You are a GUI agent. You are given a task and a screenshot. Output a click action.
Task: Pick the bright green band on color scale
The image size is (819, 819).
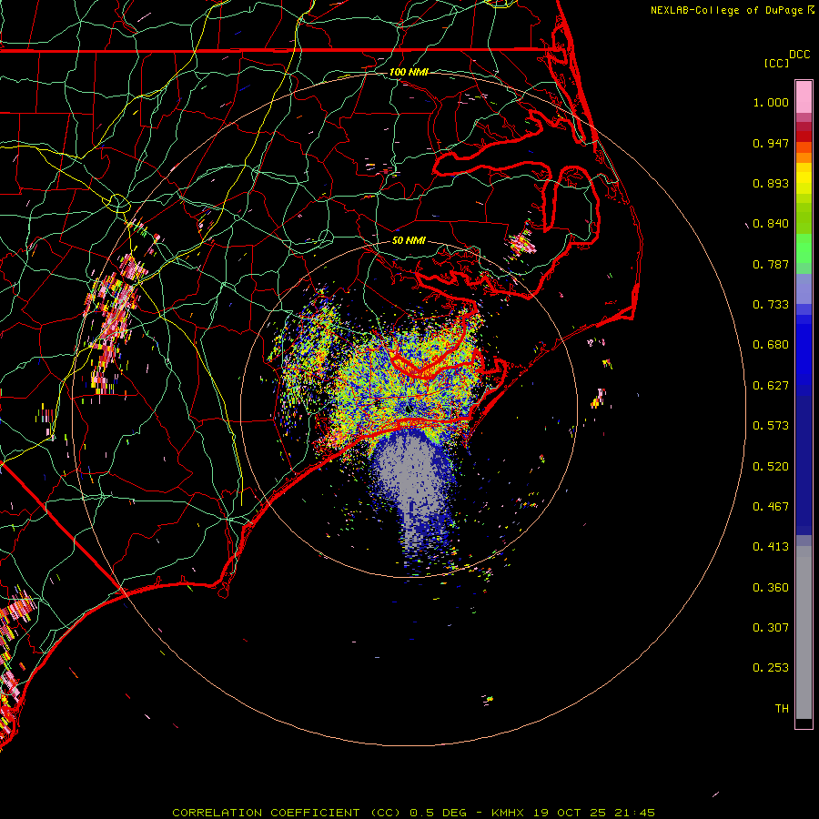click(x=804, y=248)
